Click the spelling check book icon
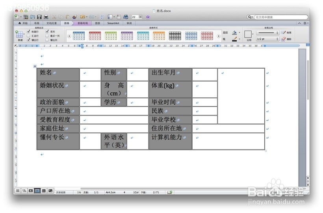323x213 pixels. click(x=170, y=192)
